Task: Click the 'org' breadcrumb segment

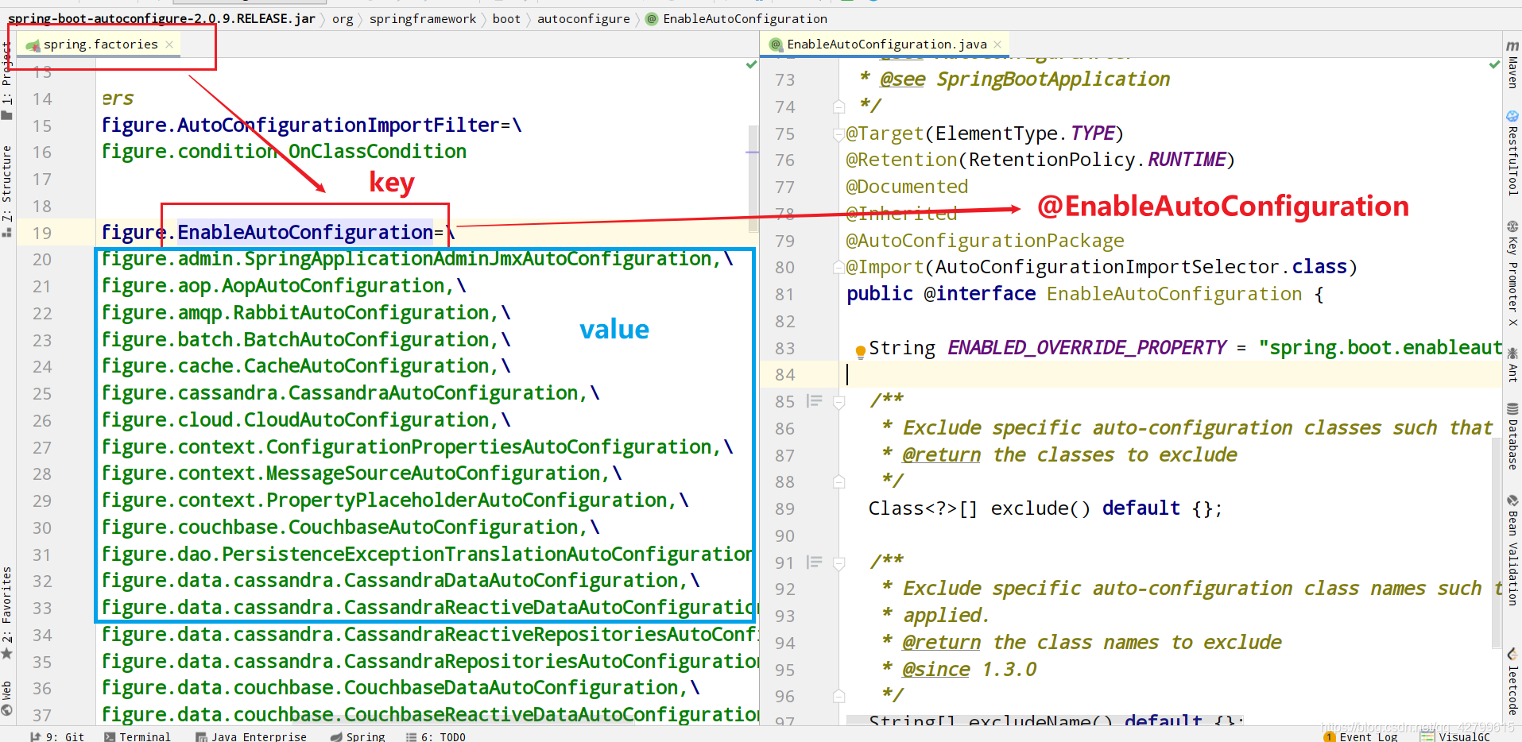Action: point(343,18)
